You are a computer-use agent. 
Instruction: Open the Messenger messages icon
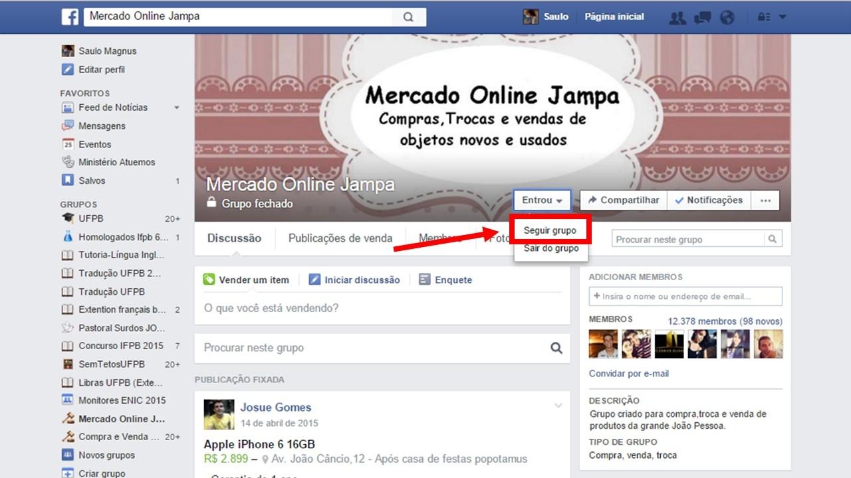pyautogui.click(x=703, y=17)
